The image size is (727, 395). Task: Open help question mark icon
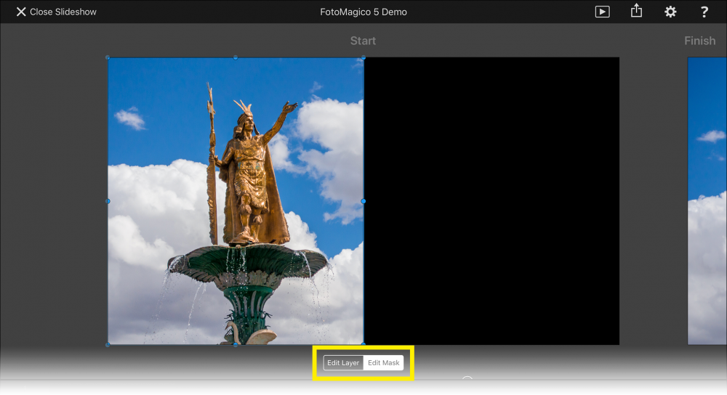click(x=704, y=12)
